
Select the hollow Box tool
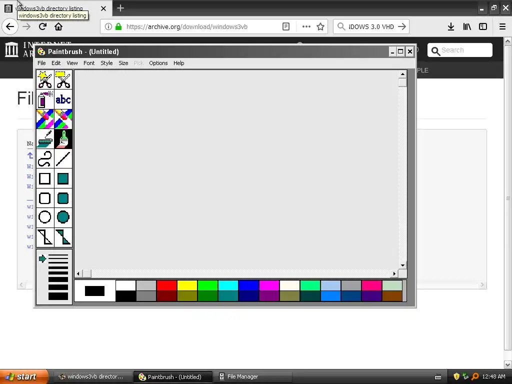tap(45, 178)
